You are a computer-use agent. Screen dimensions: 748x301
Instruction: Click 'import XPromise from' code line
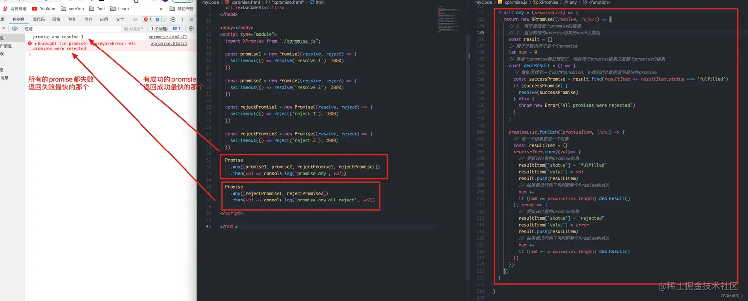coord(273,41)
